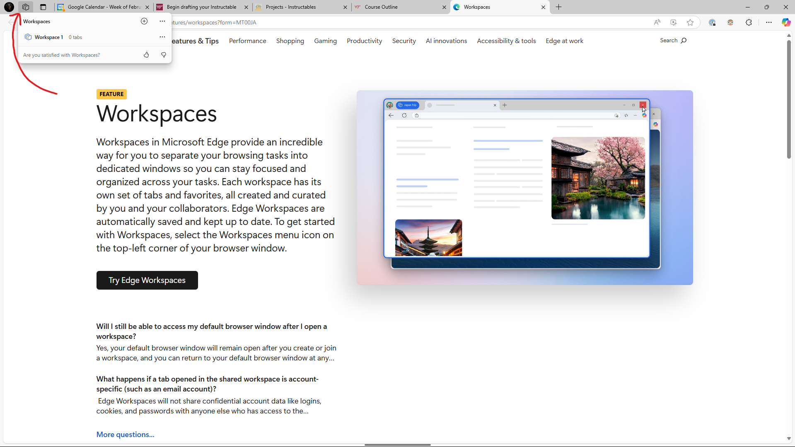Screen dimensions: 795x447
Task: Close the Begin drafting your Instructable tab
Action: 246,7
